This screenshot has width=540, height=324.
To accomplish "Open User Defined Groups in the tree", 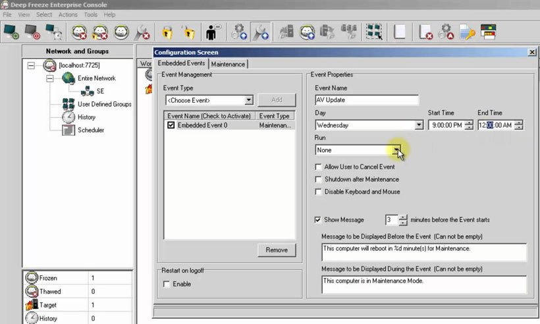I will pyautogui.click(x=104, y=104).
